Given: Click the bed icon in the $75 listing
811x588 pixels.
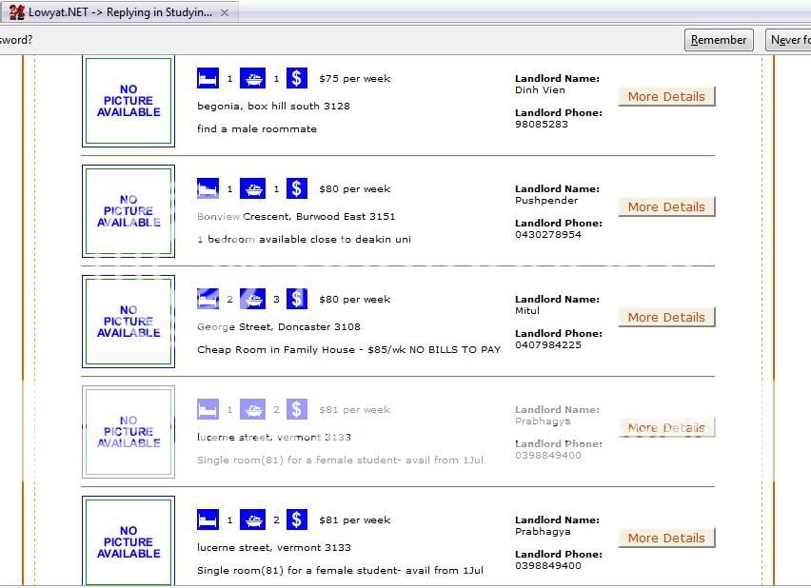Looking at the screenshot, I should [208, 78].
